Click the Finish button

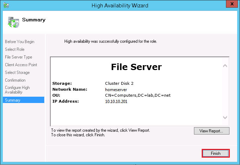[x=216, y=153]
